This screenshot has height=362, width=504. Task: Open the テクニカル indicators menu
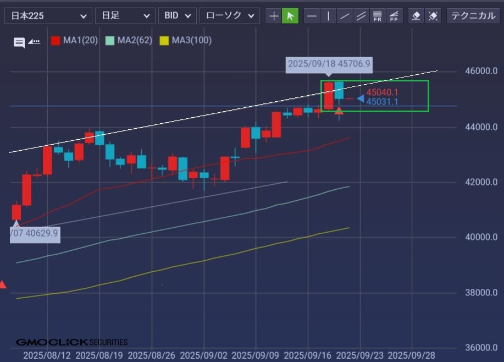[x=473, y=16]
